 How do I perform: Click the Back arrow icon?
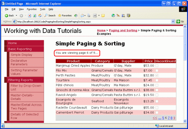click(x=6, y=16)
